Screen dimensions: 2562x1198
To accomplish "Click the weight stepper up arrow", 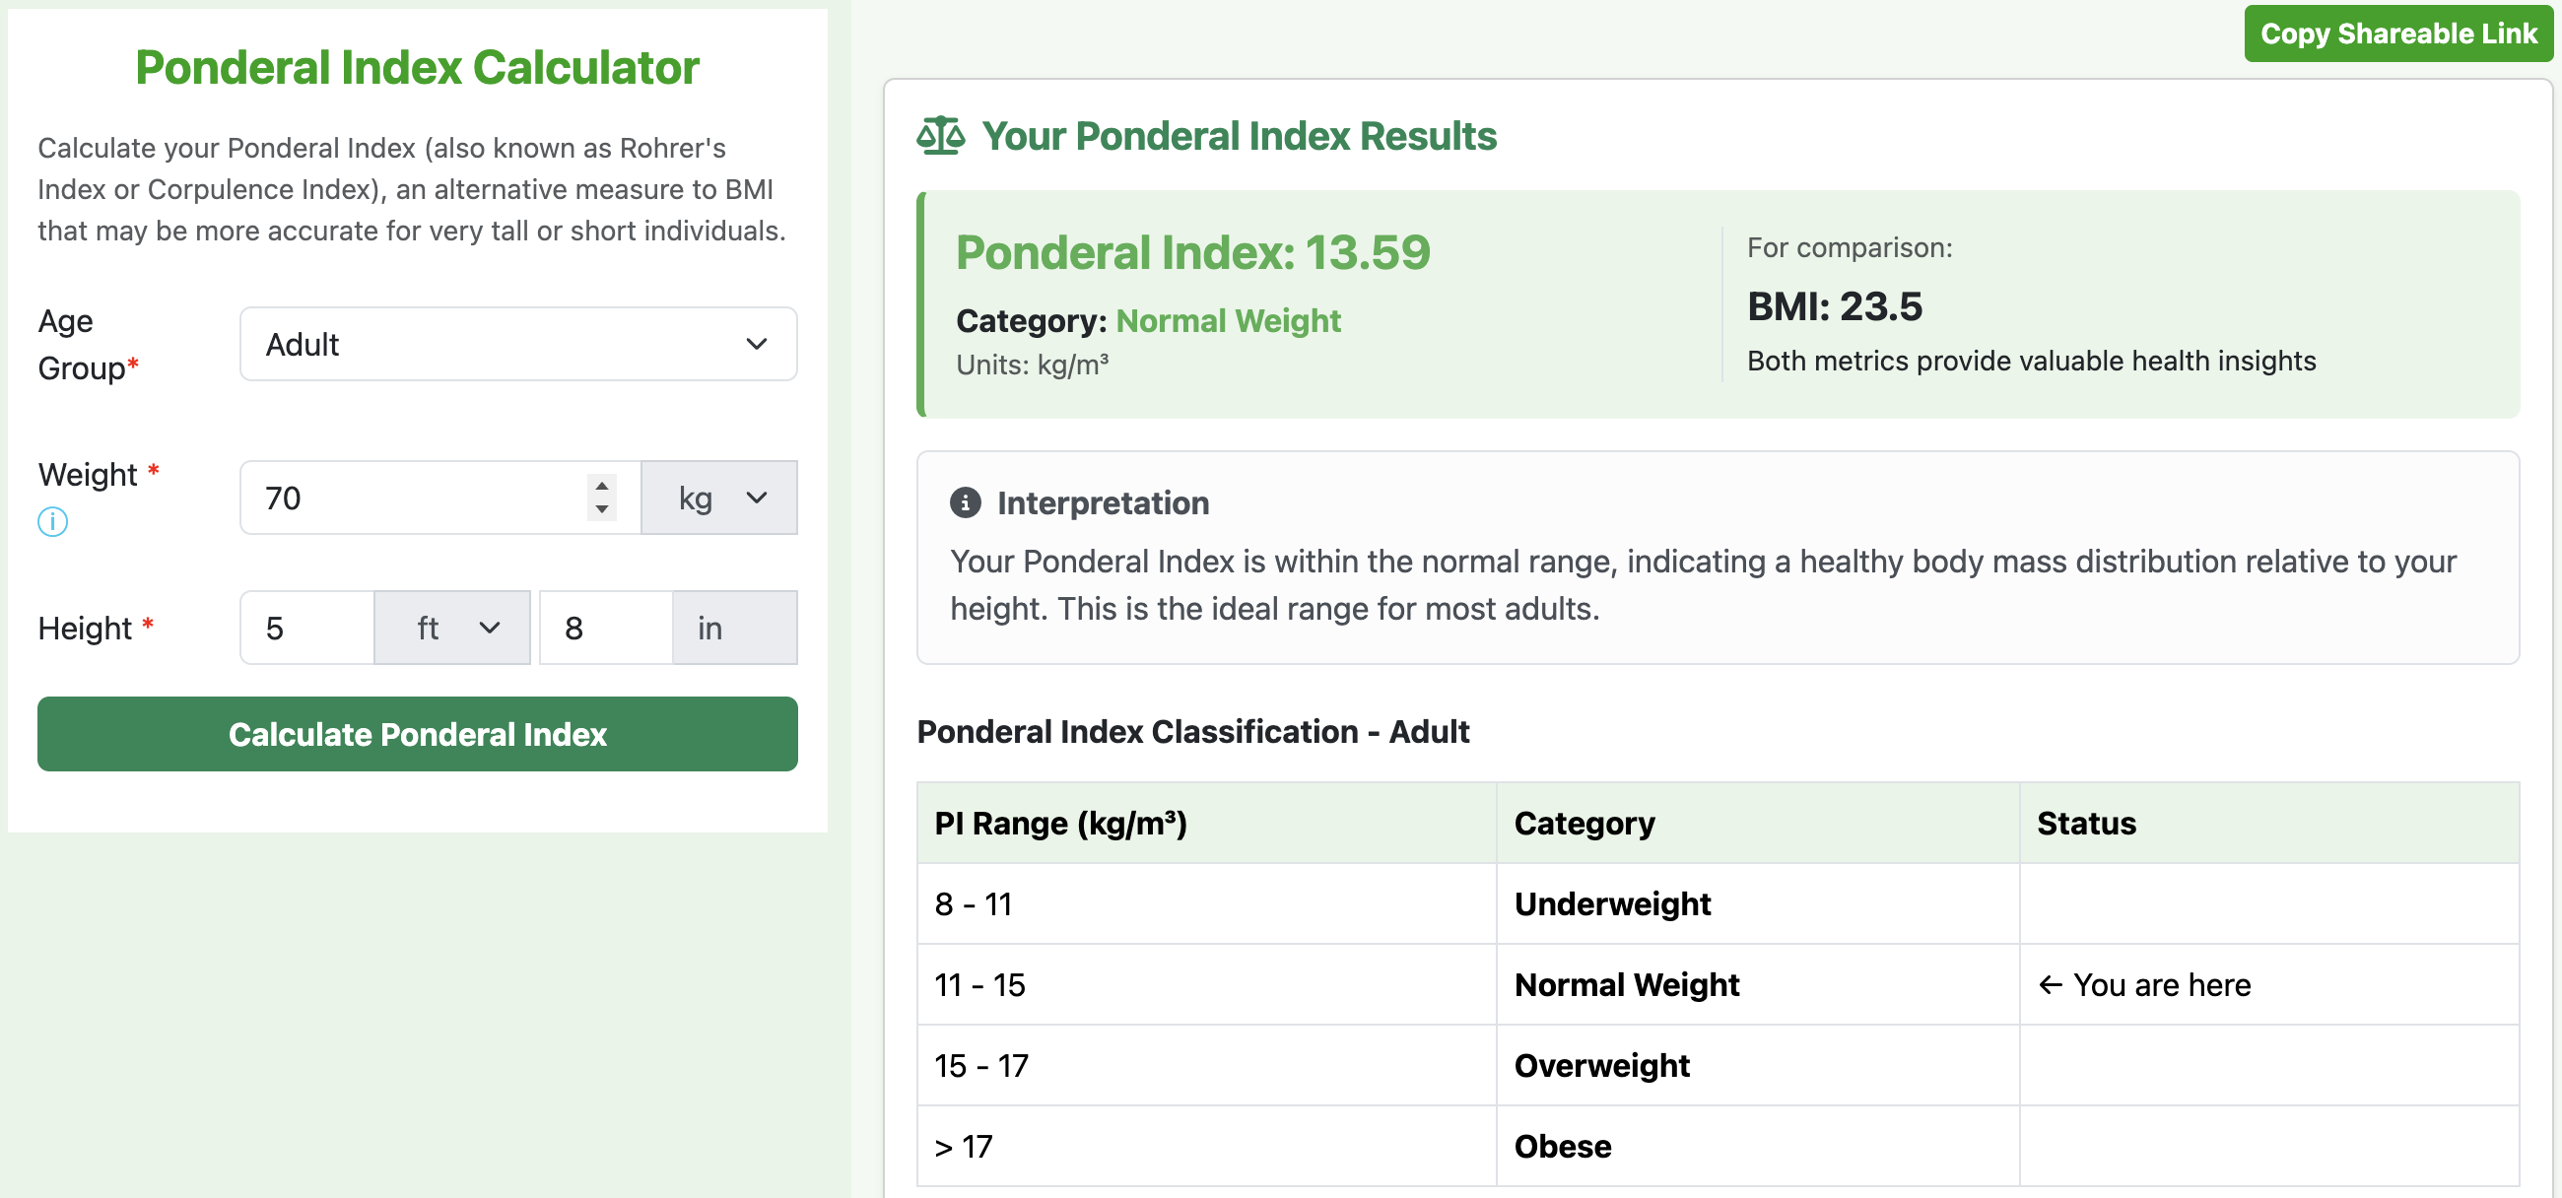I will 601,486.
